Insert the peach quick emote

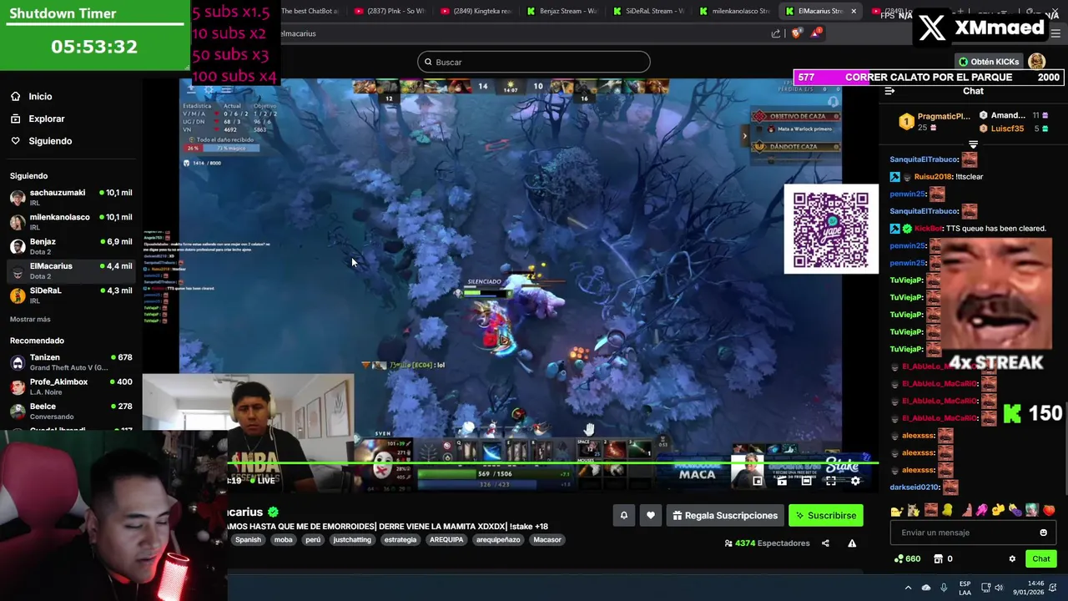click(x=1049, y=511)
